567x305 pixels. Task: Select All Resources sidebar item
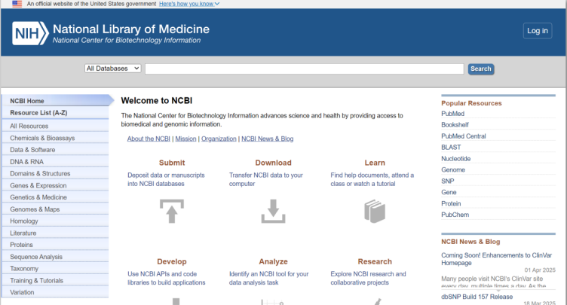(55, 126)
